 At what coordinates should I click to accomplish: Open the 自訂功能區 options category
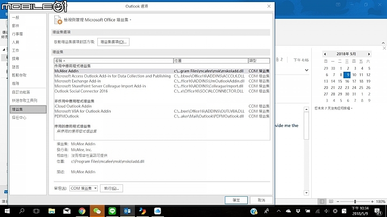[28, 92]
